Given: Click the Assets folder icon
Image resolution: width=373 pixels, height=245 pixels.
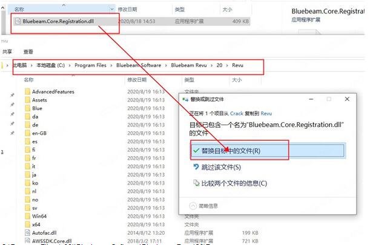Looking at the screenshot, I should (27, 100).
